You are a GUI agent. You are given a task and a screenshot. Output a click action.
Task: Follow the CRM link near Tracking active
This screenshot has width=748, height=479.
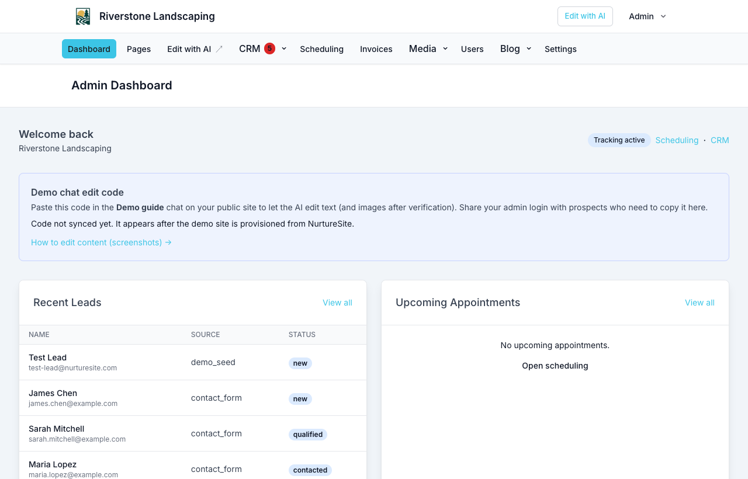click(720, 140)
